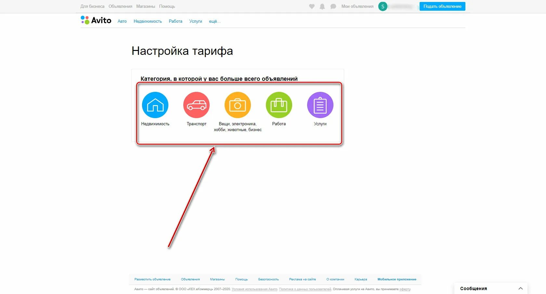Open Магазины link in top bar
This screenshot has width=546, height=294.
(146, 6)
